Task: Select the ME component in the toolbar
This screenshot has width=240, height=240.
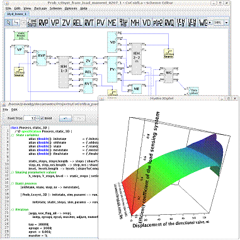Action: [x=112, y=23]
